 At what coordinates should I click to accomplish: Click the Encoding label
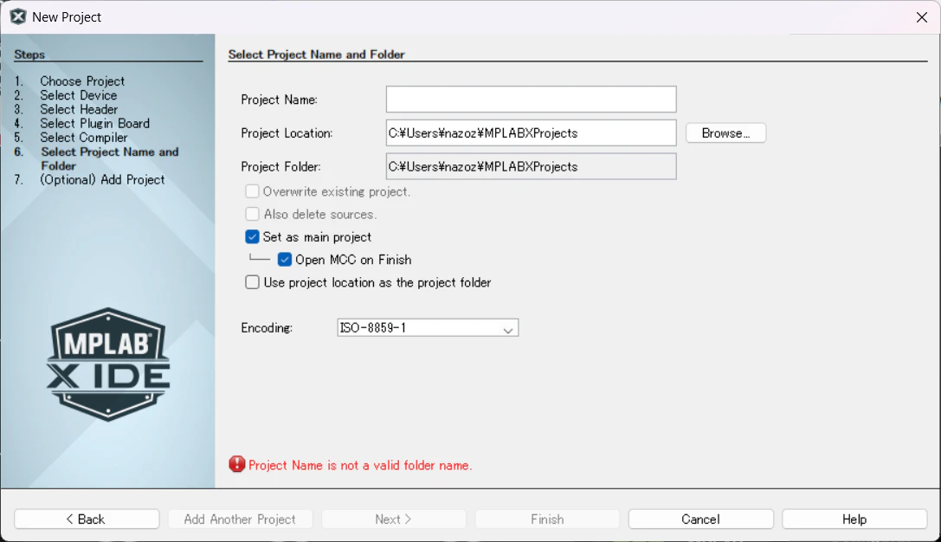(x=267, y=328)
